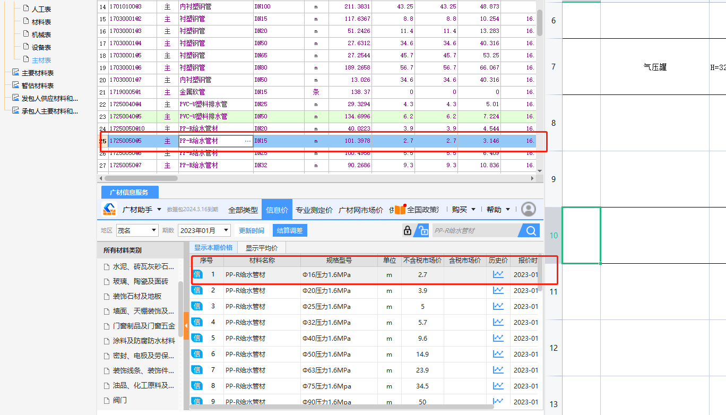Screen dimensions: 726x415
Task: Open the 地区 茂名 dropdown
Action: [x=137, y=230]
